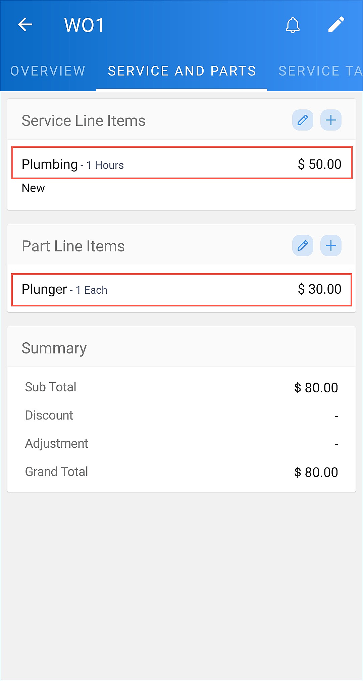
Task: Tap the $ 50.00 Plumbing price
Action: (x=319, y=164)
